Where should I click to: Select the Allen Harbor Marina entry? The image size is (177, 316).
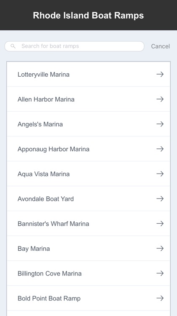[x=88, y=99]
